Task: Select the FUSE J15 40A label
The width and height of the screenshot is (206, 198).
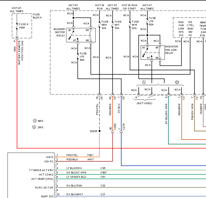Action: (83, 57)
